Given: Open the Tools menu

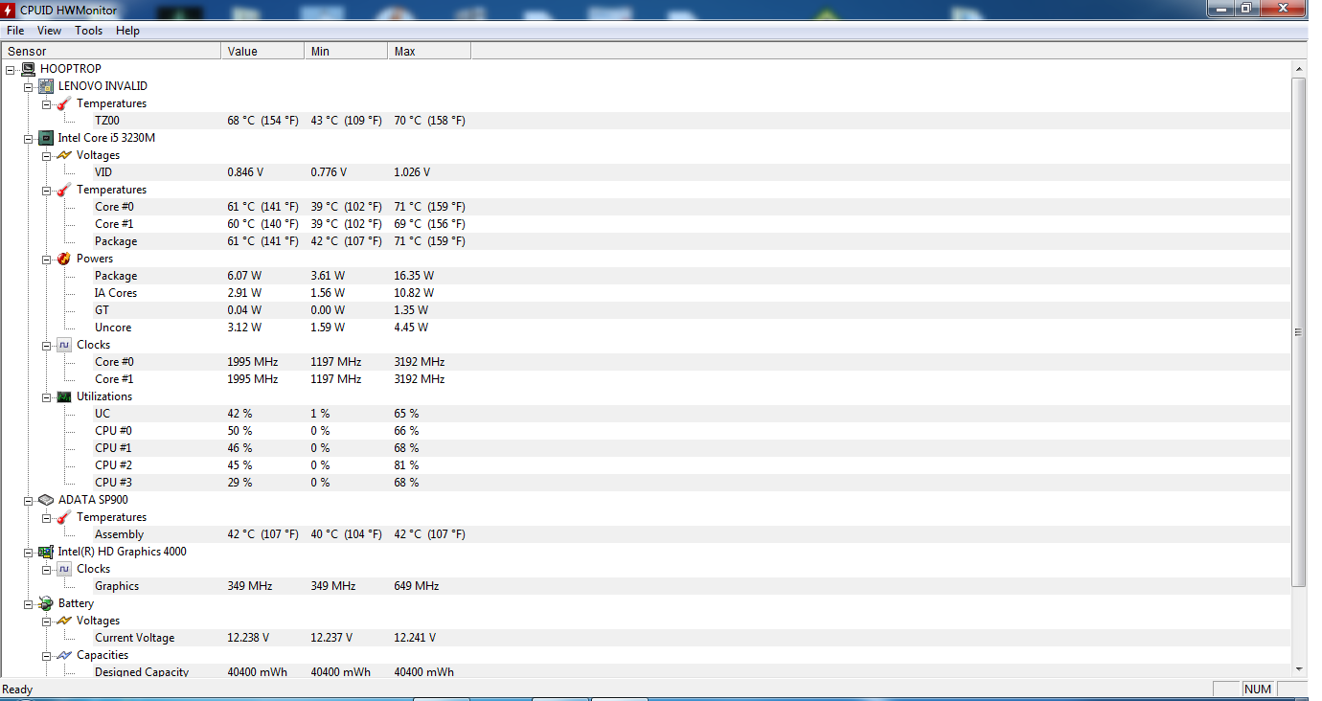Looking at the screenshot, I should click(89, 31).
